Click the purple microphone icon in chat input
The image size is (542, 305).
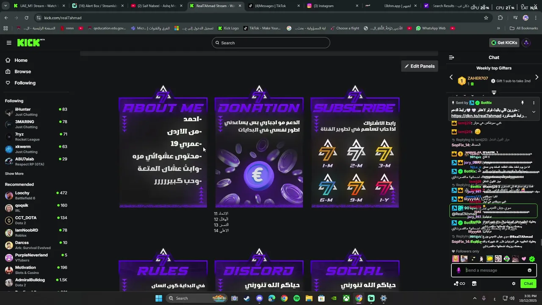tap(459, 270)
